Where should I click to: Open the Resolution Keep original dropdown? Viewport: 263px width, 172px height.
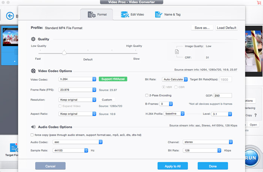tap(77, 100)
